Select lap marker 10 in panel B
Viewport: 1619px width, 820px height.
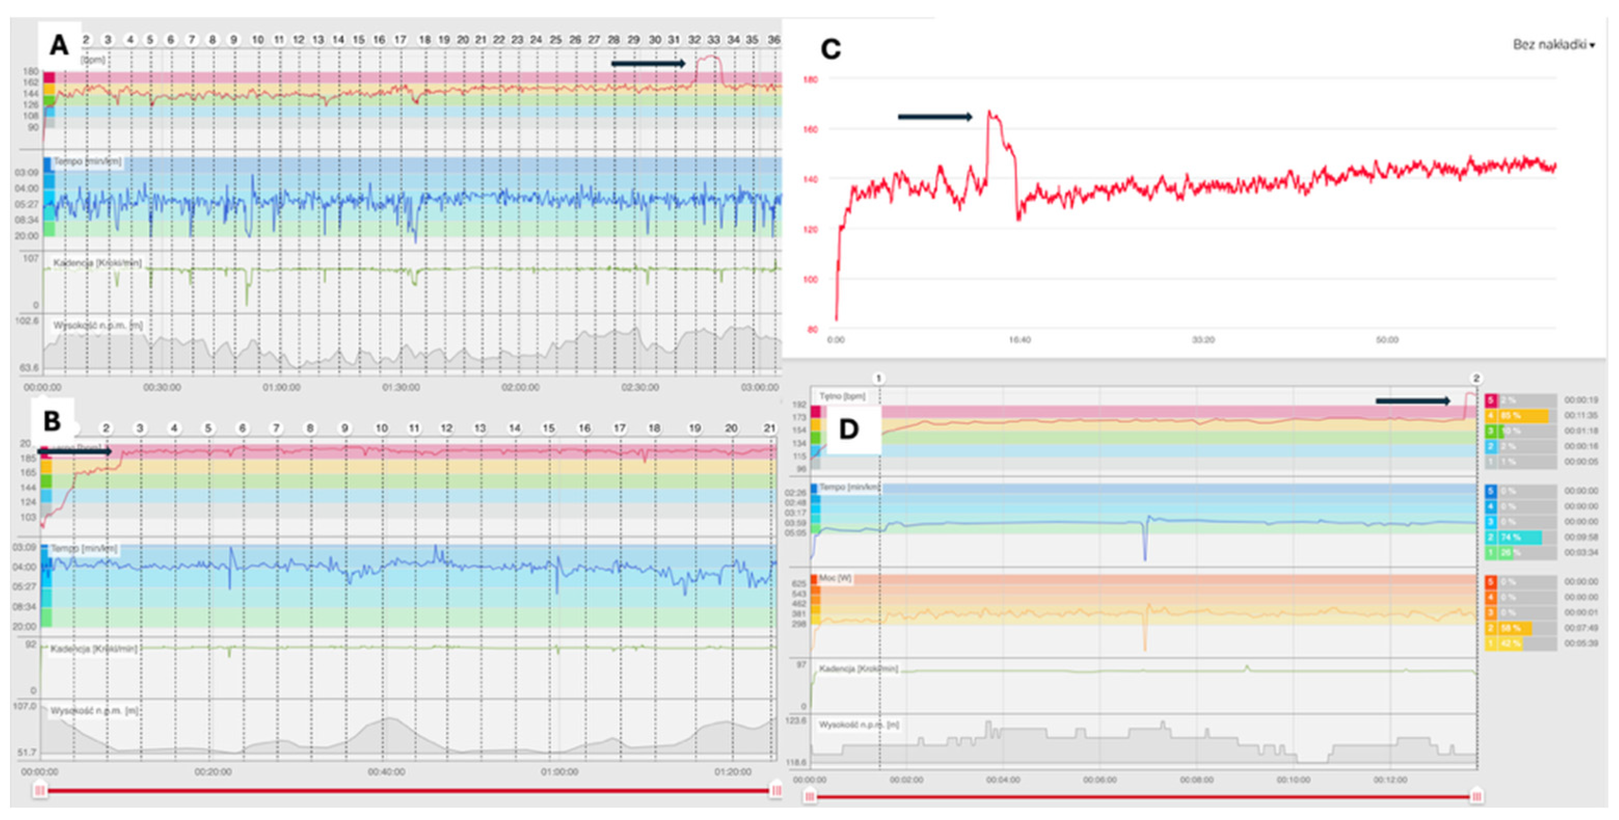382,428
